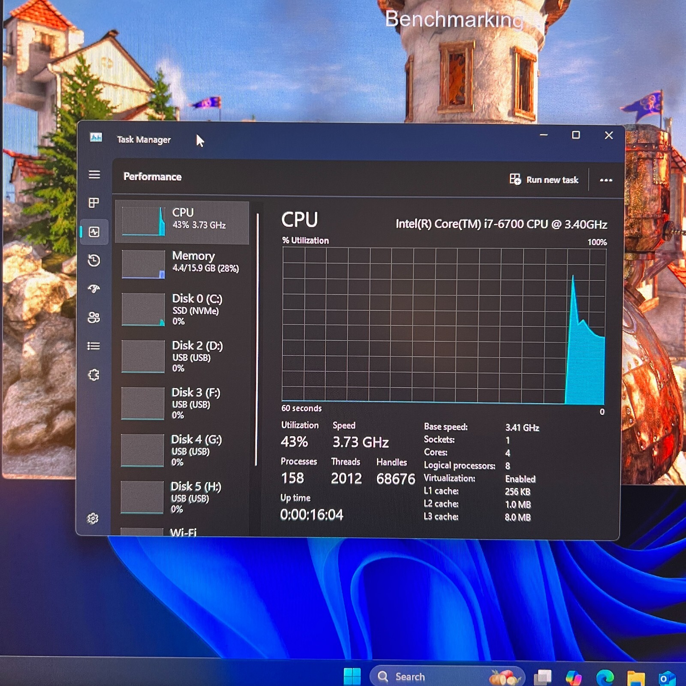Open the Task Manager hamburger navigation menu

94,175
